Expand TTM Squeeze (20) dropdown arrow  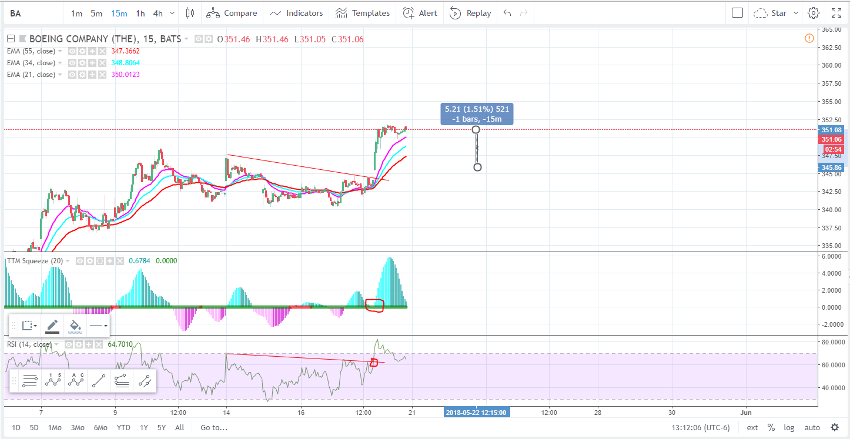(x=68, y=261)
